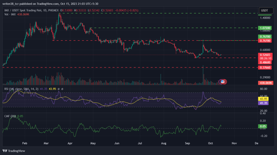Click the tallest volume bar in late September
This screenshot has height=155, width=277.
click(x=203, y=75)
